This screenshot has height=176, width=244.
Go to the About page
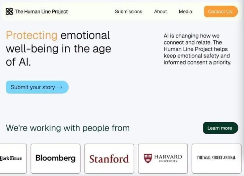pos(161,12)
